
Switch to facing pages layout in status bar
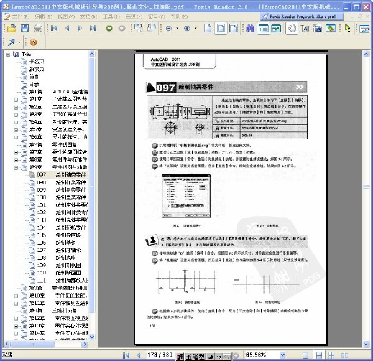344,355
